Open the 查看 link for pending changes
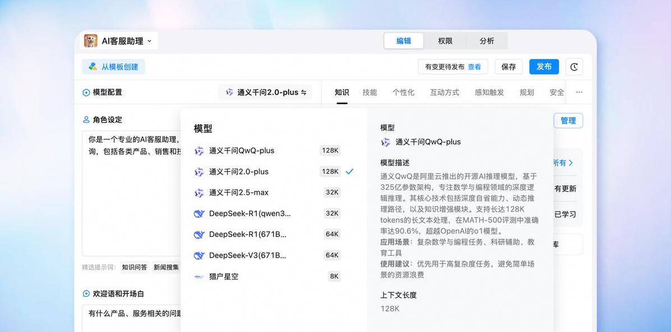Image resolution: width=671 pixels, height=332 pixels. (x=474, y=67)
